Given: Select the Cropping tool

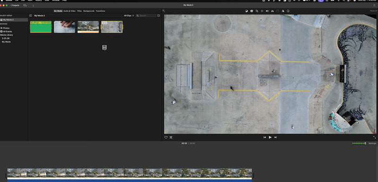Looking at the screenshot, I should tap(257, 11).
